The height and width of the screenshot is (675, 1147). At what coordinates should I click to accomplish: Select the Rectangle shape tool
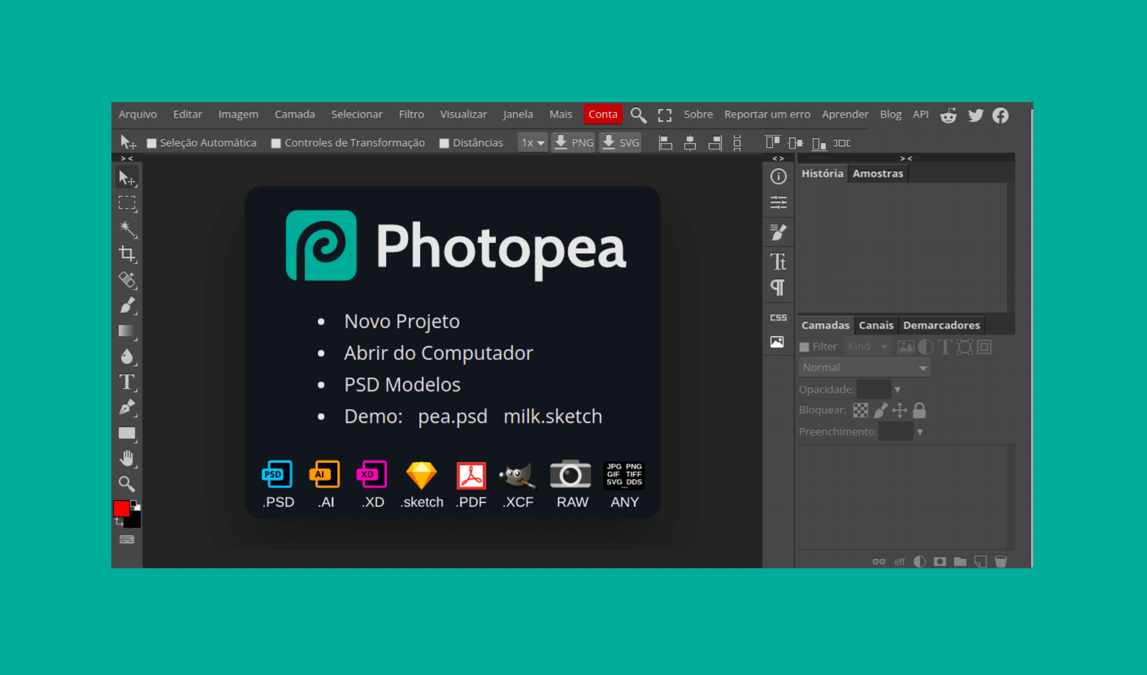point(127,433)
